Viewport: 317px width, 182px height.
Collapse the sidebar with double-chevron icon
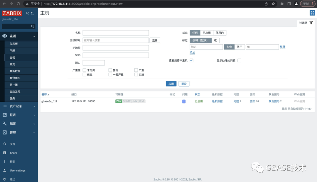click(27, 13)
